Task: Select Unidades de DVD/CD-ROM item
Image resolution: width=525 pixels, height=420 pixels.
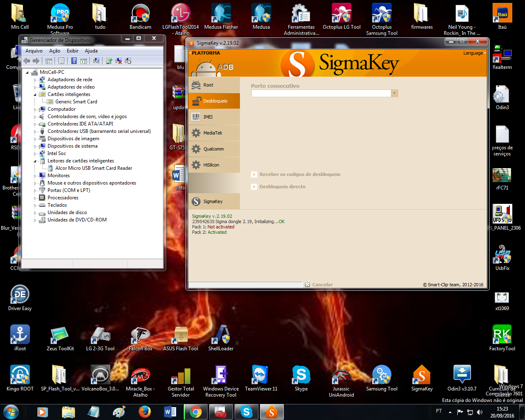Action: click(x=77, y=220)
